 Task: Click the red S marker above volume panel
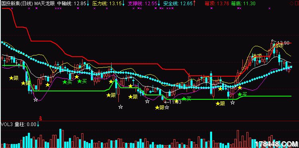[40, 118]
